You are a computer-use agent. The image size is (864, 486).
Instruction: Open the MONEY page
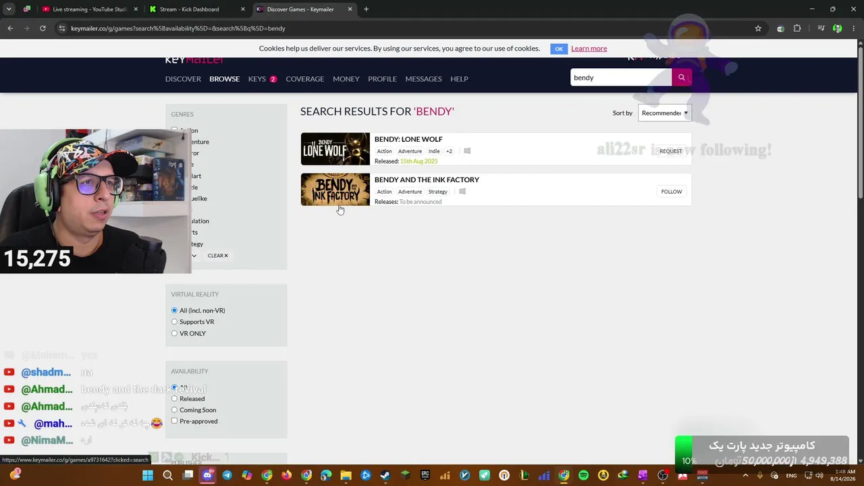(346, 79)
